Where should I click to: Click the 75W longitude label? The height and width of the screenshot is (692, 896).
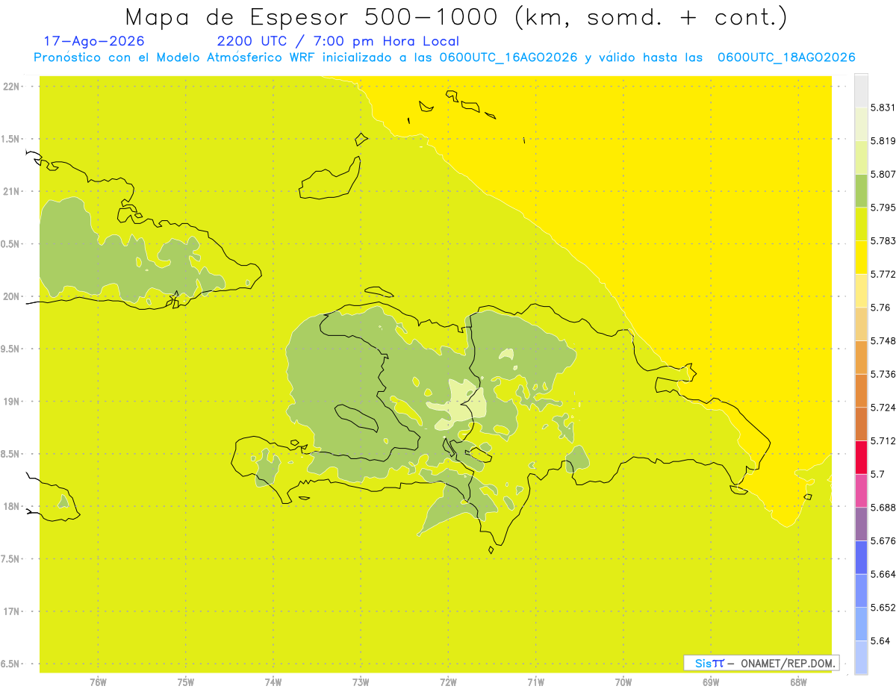[186, 682]
